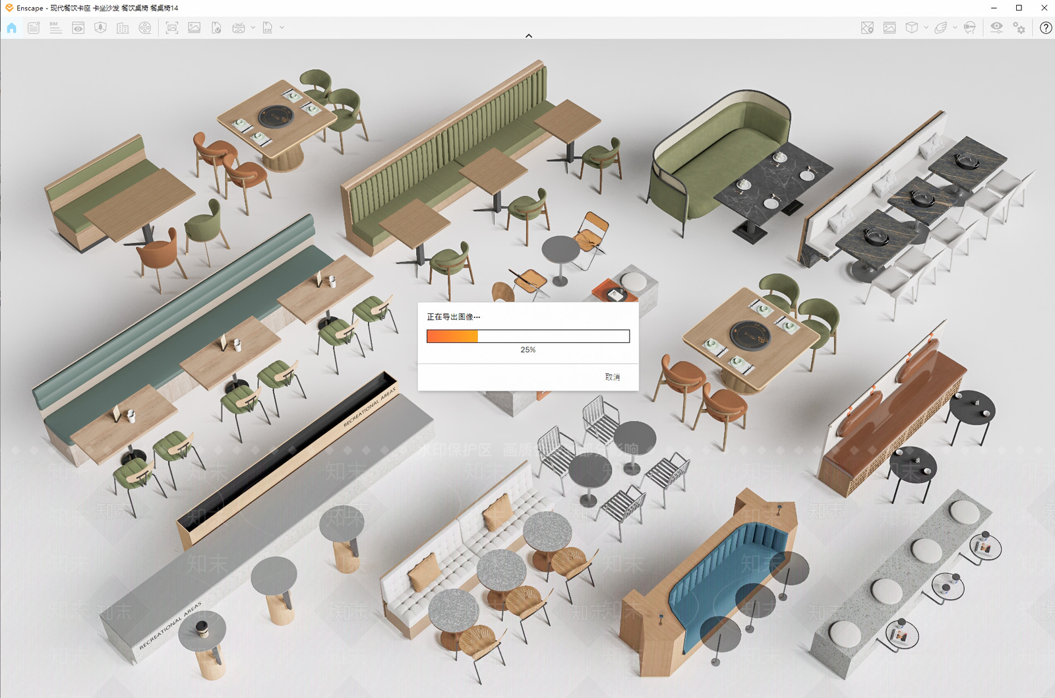Image resolution: width=1055 pixels, height=698 pixels.
Task: Open the dropdown beside the cube icon
Action: point(926,28)
